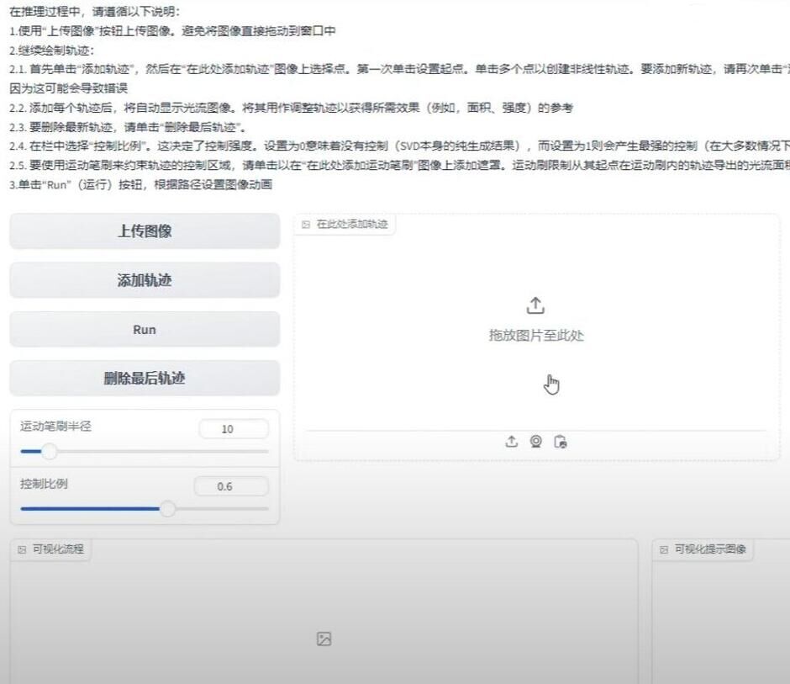Click the small upload icon below drop area
Viewport: 790px width, 684px height.
[511, 442]
